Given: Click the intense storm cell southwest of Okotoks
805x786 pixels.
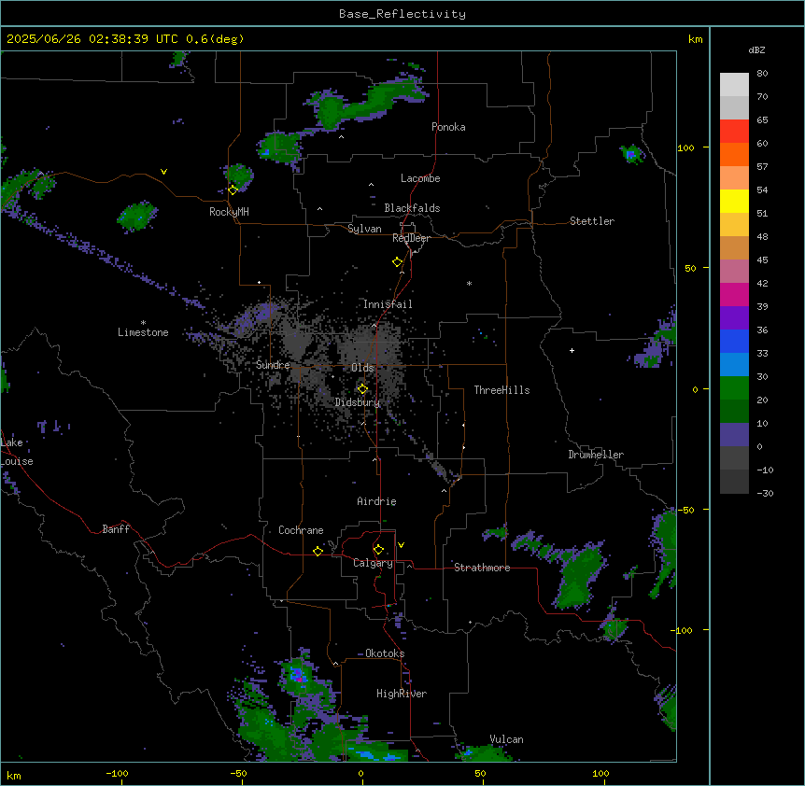Looking at the screenshot, I should 298,675.
